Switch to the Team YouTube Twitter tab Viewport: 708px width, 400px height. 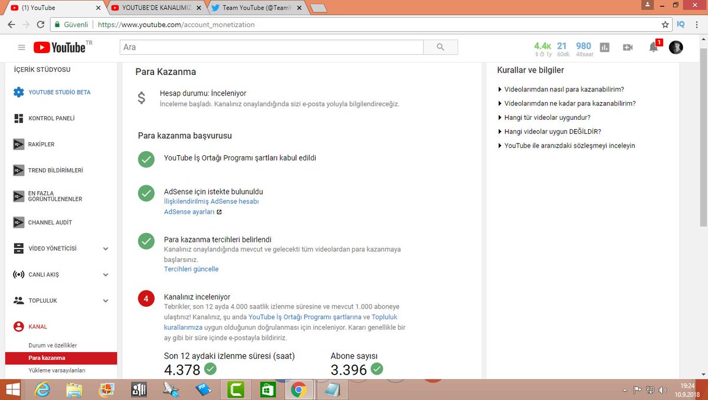(257, 8)
